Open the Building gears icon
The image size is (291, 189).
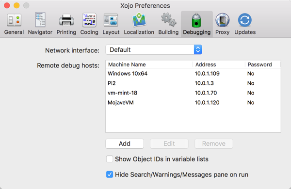169,19
